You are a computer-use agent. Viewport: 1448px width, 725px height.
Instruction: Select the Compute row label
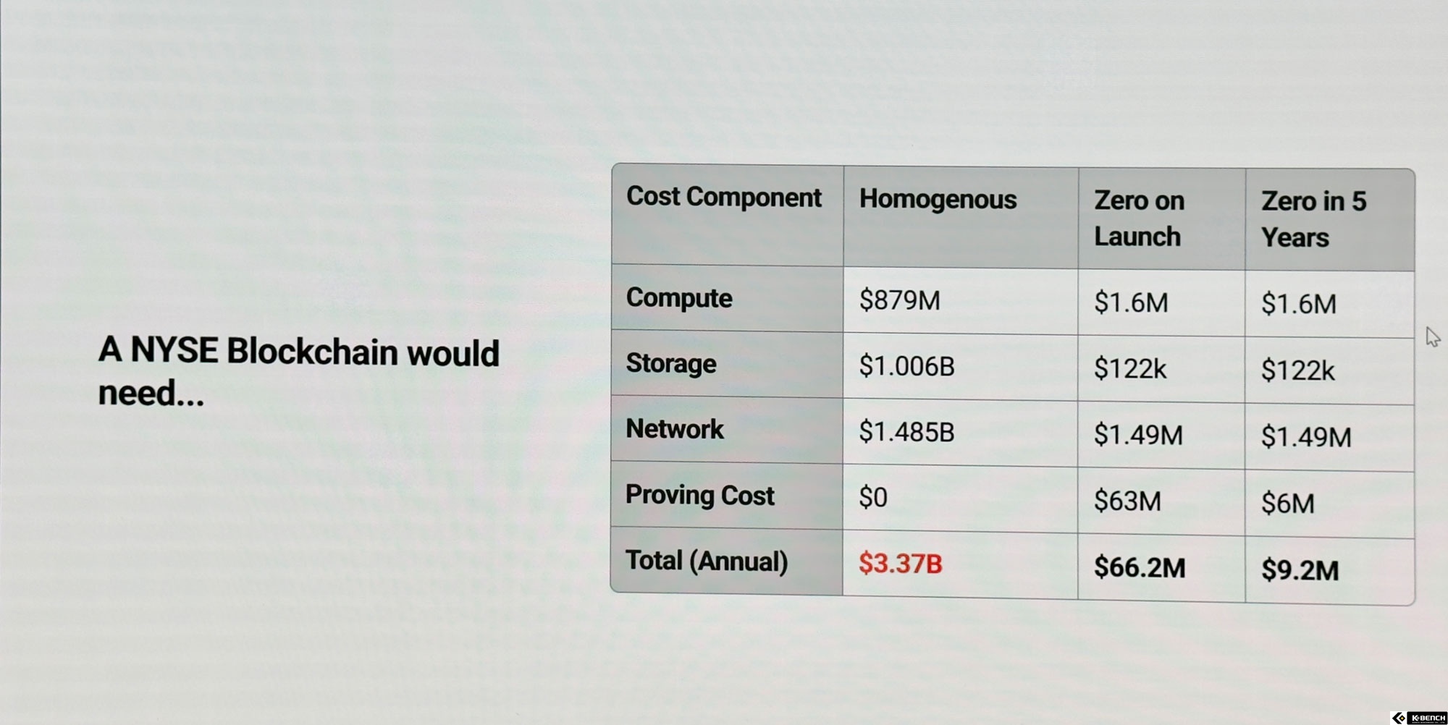tap(679, 298)
